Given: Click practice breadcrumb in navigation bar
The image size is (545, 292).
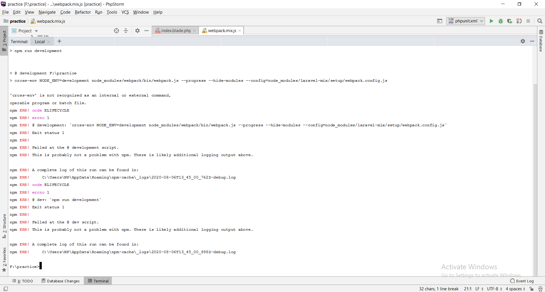Looking at the screenshot, I should (x=14, y=21).
